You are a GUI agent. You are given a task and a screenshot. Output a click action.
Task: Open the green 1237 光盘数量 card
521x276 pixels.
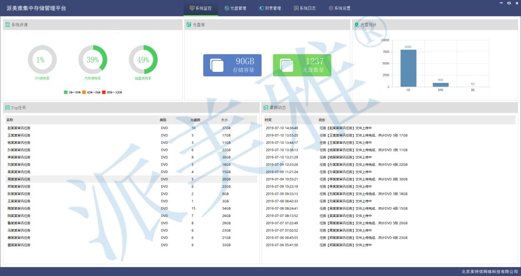(x=302, y=65)
